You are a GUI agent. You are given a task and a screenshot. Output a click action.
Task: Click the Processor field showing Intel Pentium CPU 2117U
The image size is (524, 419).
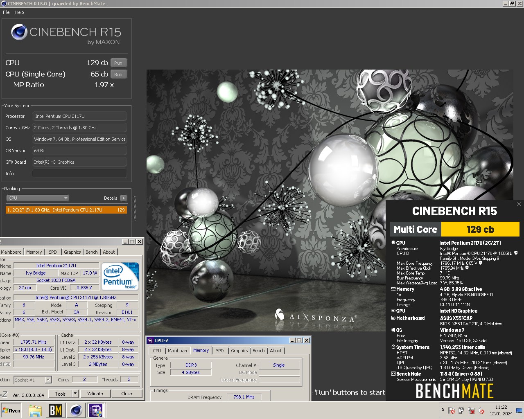(79, 116)
